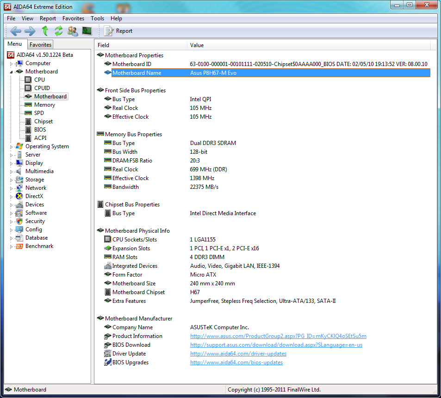Click the green up-level arrow icon
This screenshot has width=441, height=398.
point(45,31)
